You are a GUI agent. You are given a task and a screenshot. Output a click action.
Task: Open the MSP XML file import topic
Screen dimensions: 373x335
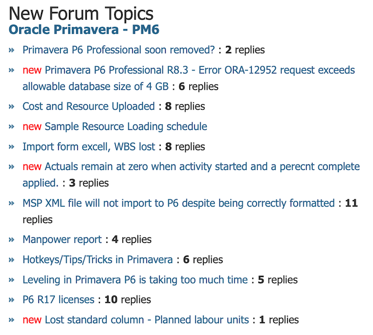tap(178, 203)
